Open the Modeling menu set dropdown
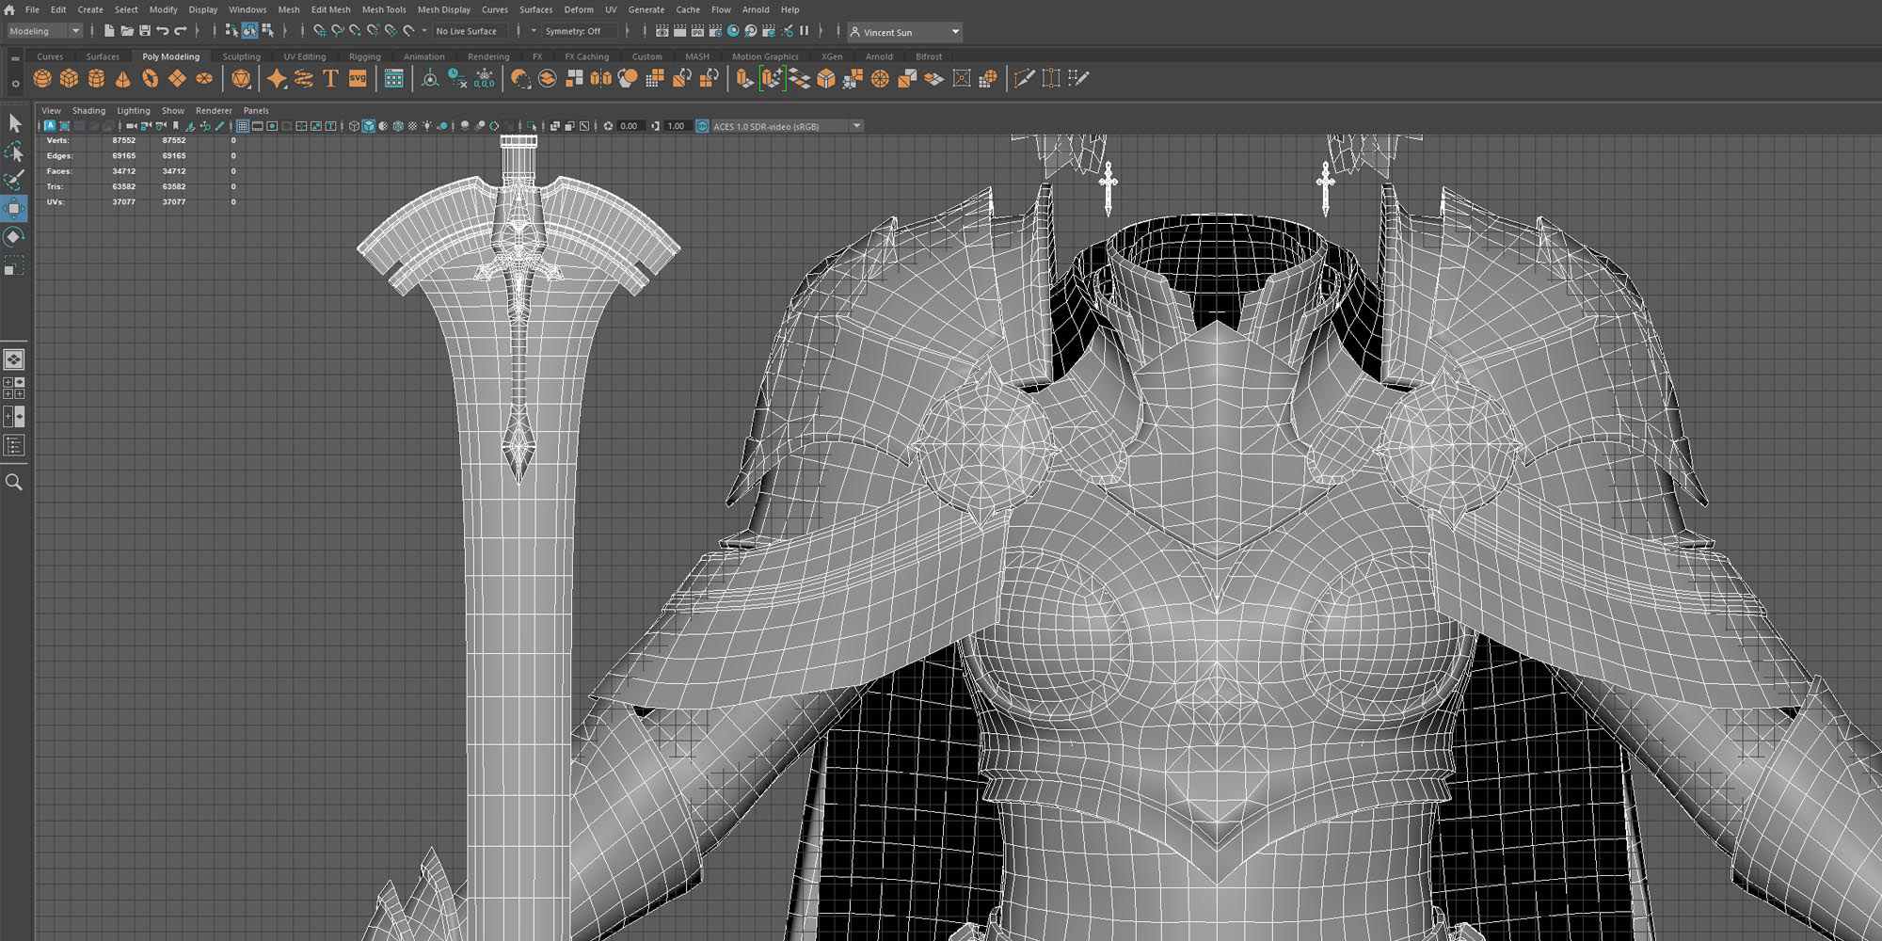This screenshot has height=941, width=1882. [44, 31]
